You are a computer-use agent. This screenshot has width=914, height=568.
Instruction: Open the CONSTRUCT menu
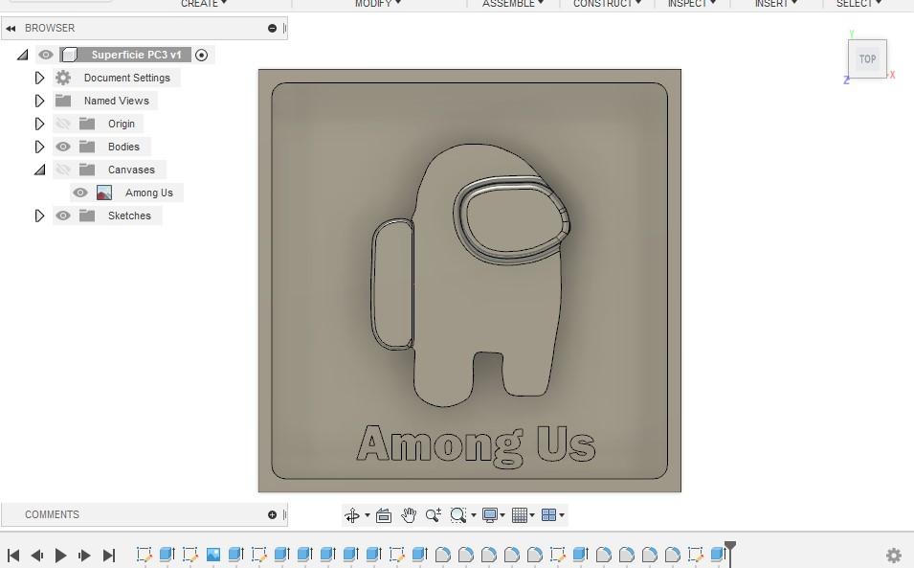coord(607,4)
